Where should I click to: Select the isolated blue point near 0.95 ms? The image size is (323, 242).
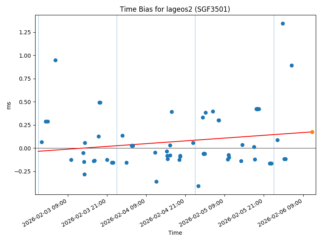pyautogui.click(x=55, y=60)
